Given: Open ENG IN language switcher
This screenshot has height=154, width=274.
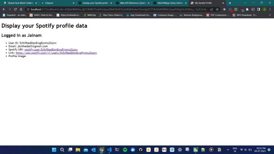Looking at the screenshot, I should (x=235, y=150).
